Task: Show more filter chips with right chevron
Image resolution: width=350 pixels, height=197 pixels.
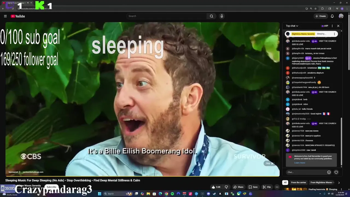Action: (x=339, y=182)
